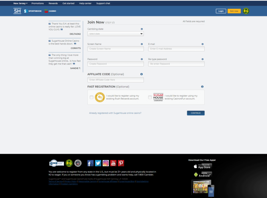Open the Support chat menu item

coord(103,3)
